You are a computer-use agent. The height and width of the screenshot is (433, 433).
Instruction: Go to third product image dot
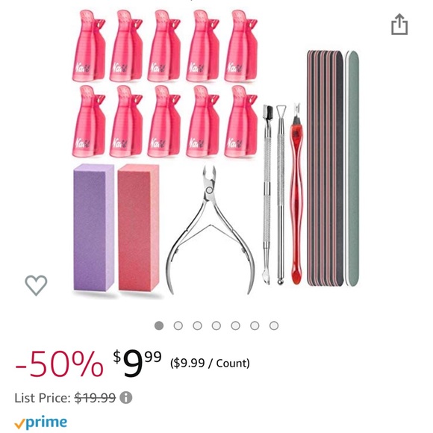pyautogui.click(x=197, y=325)
